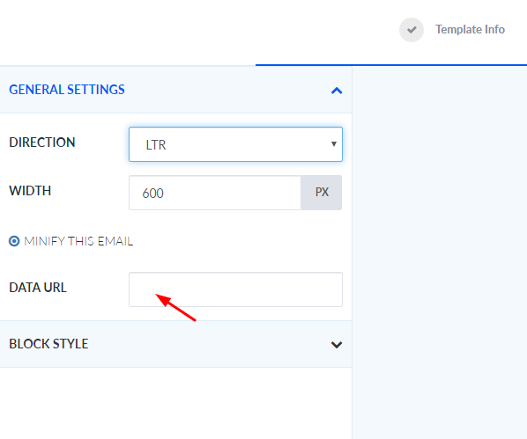Expand the Block Style section chevron
The width and height of the screenshot is (527, 439).
pyautogui.click(x=337, y=345)
